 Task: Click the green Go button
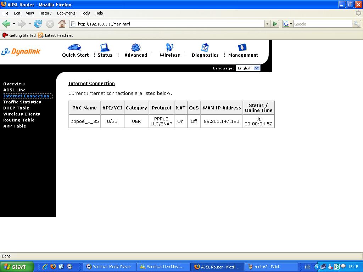pyautogui.click(x=275, y=24)
